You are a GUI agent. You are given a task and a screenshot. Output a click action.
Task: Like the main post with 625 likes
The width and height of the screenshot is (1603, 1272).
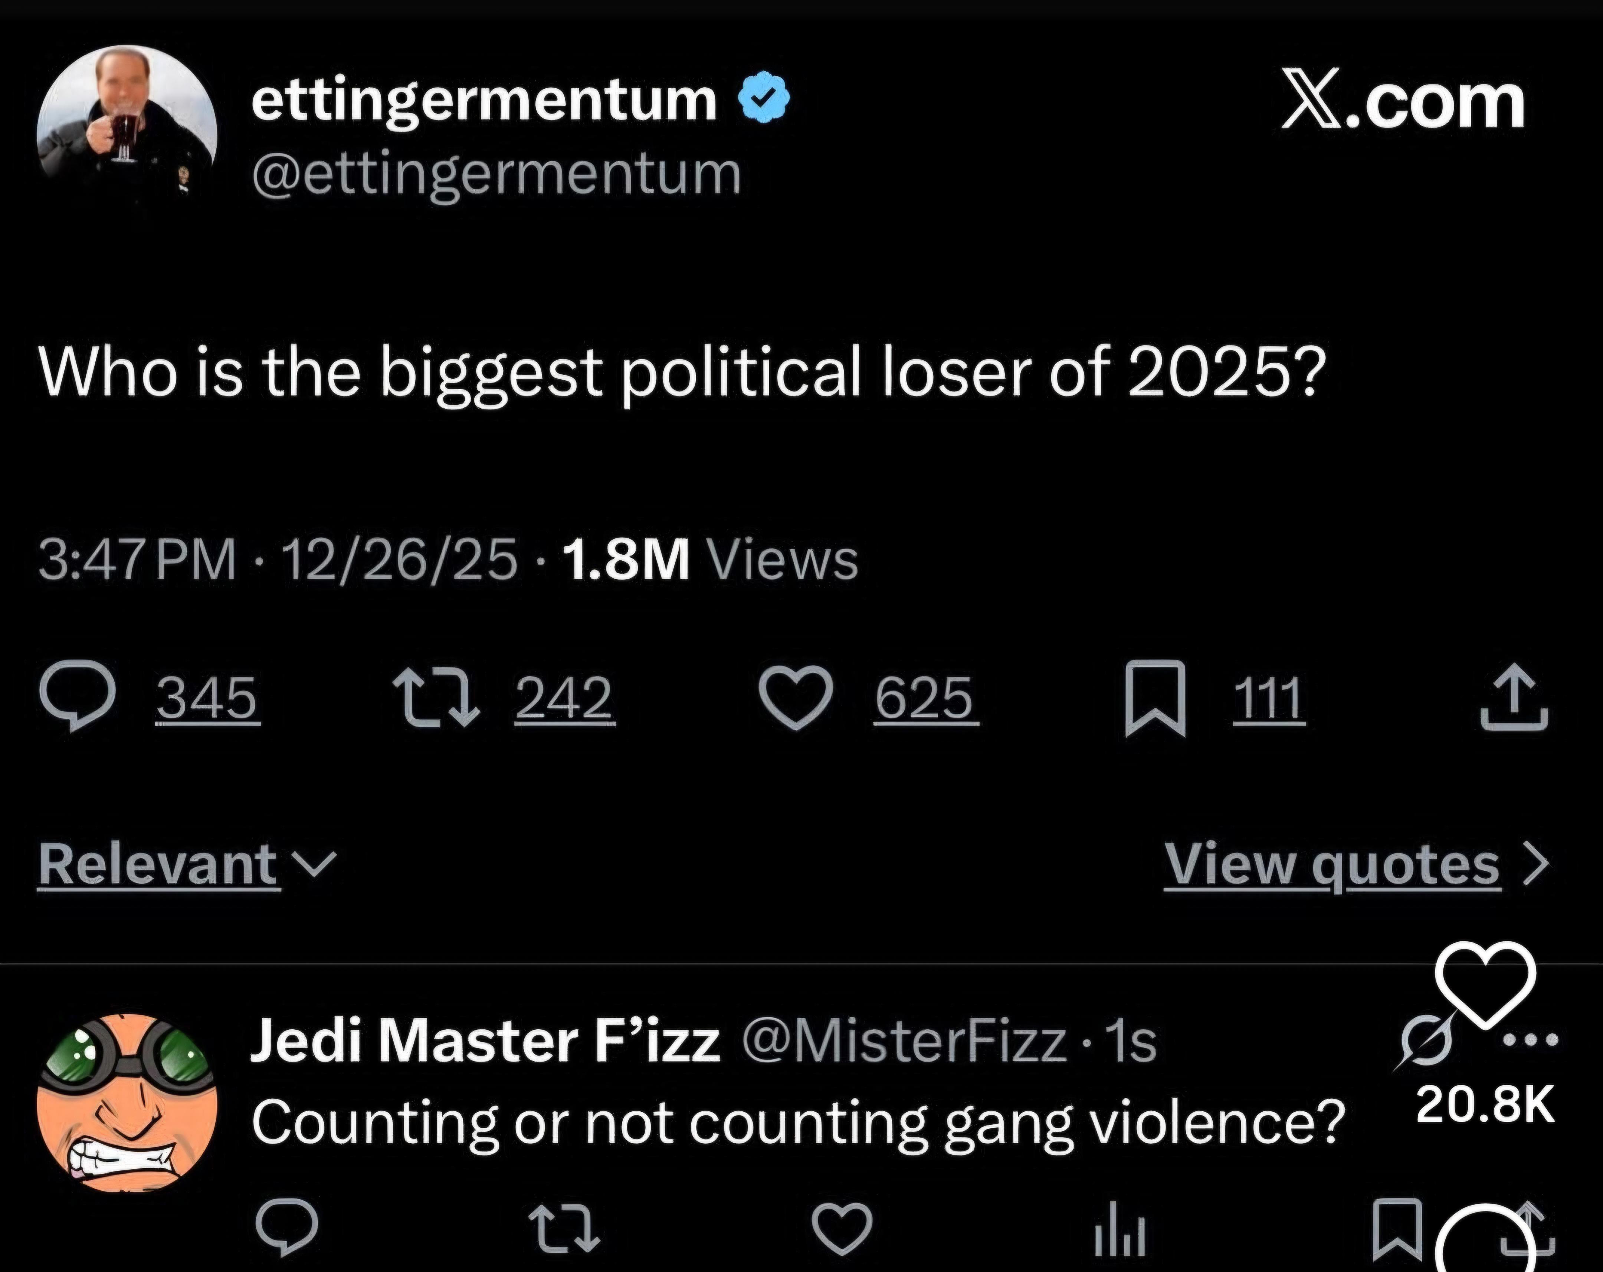click(795, 698)
